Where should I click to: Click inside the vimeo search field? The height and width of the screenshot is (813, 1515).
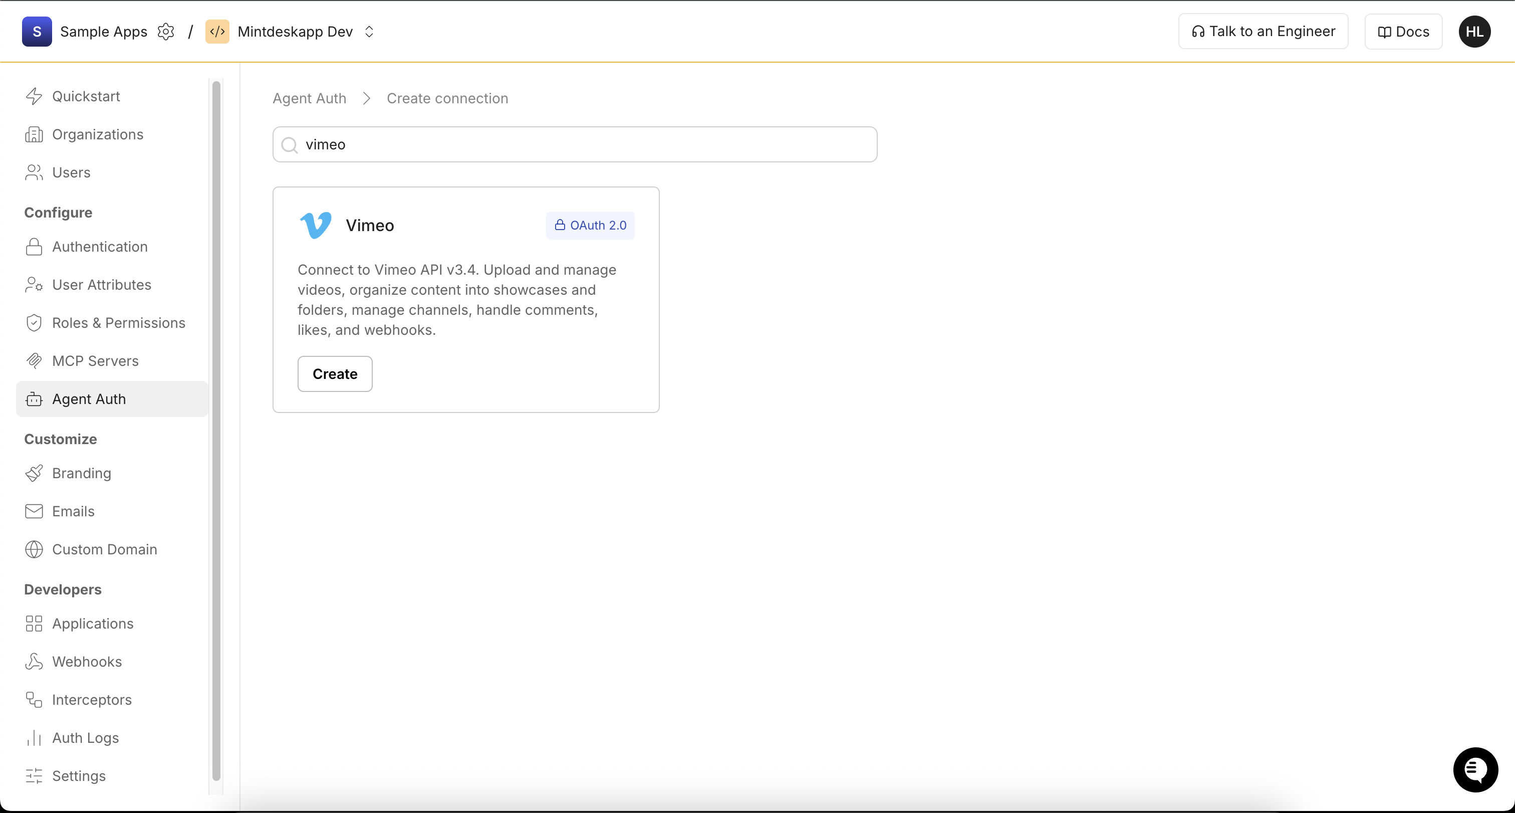574,144
